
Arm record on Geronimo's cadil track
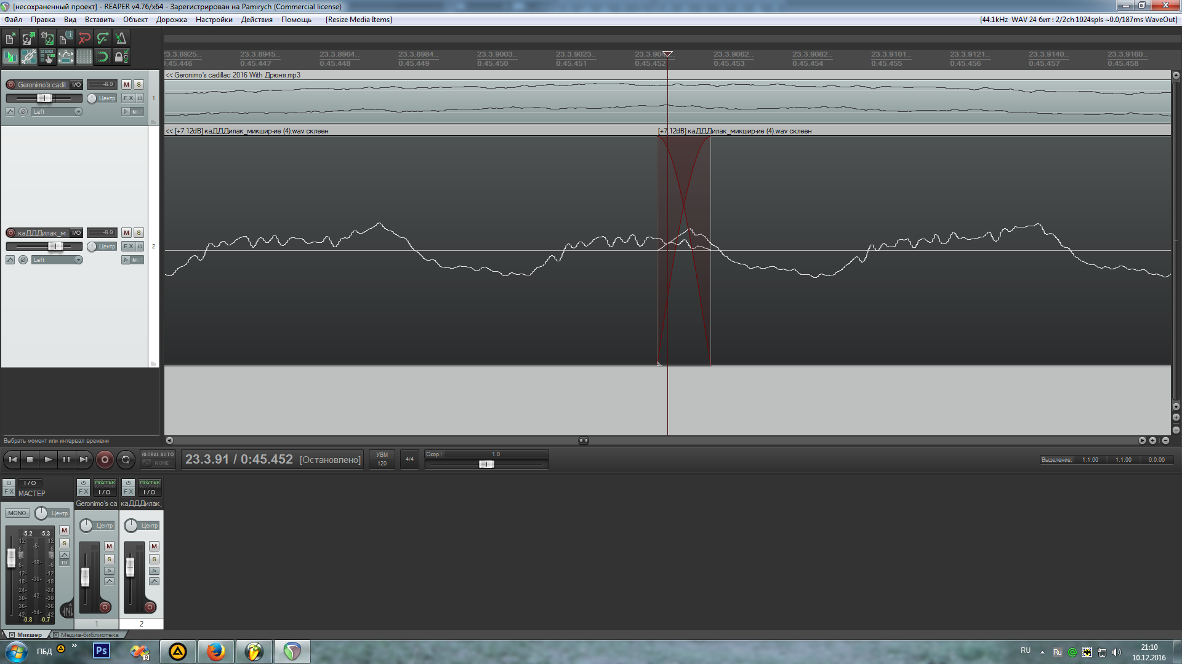10,85
